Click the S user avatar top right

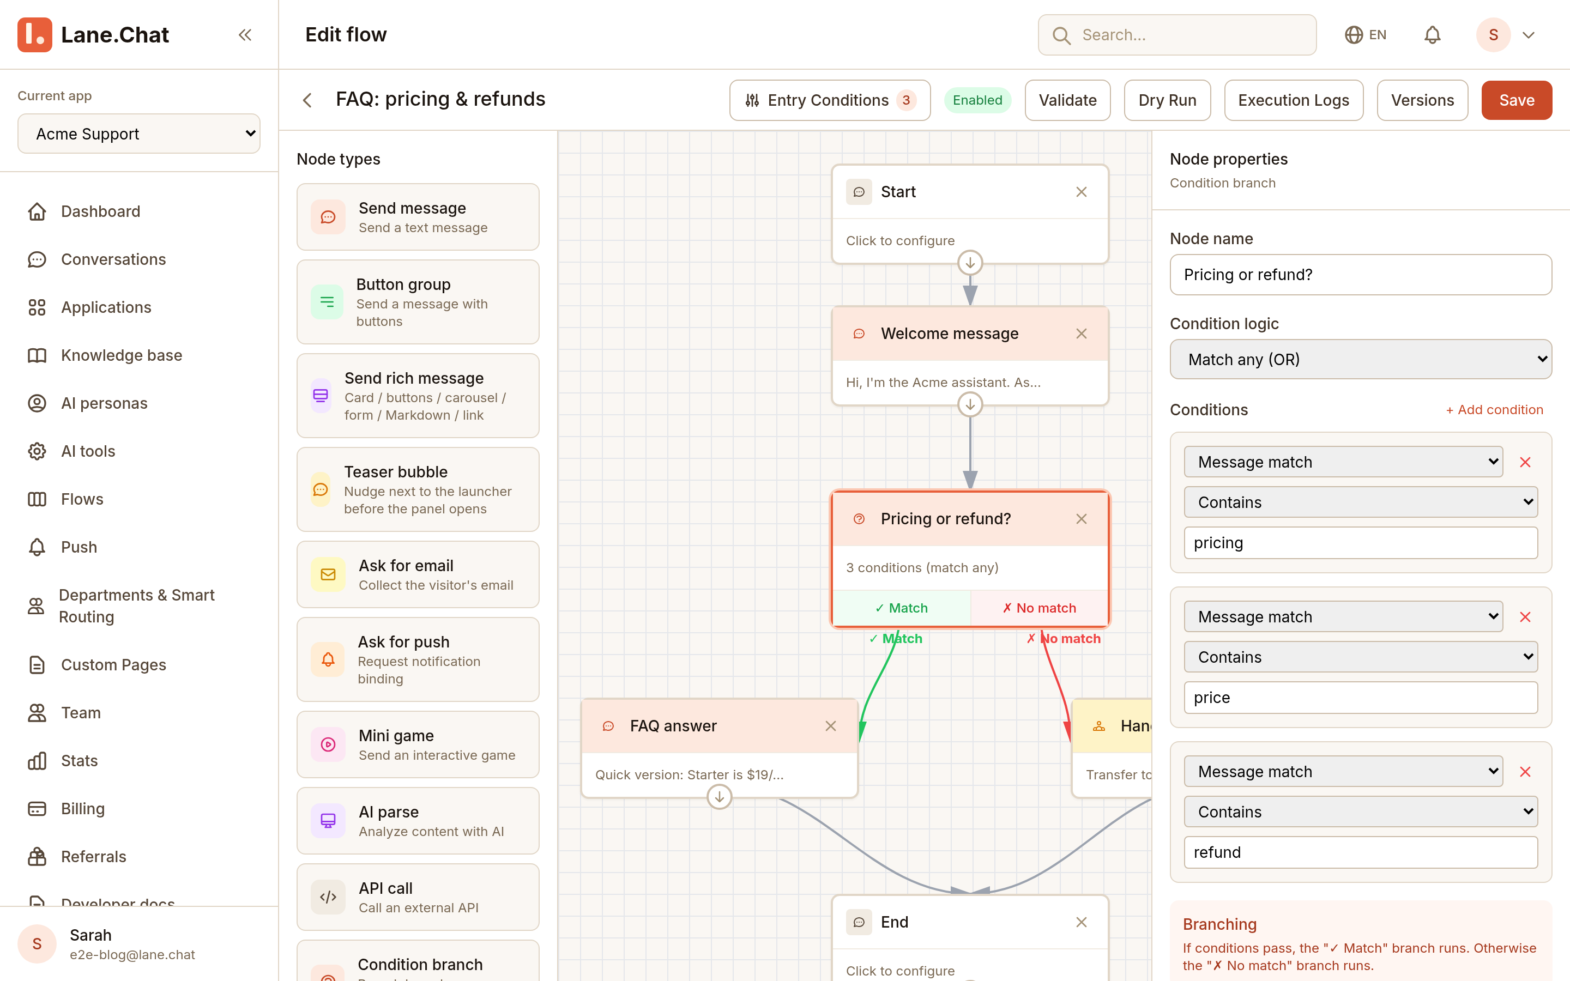(1494, 35)
